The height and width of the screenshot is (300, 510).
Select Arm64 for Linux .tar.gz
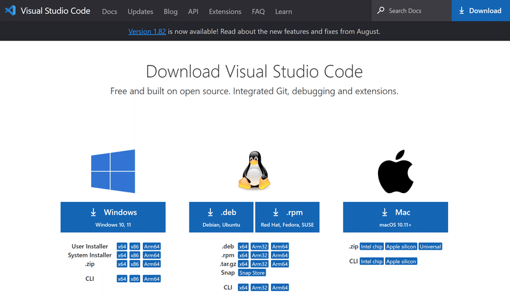pyautogui.click(x=280, y=264)
